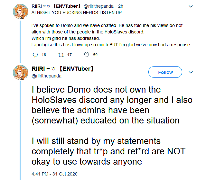Click the 4:41 PM - 31 Oct 2020 timestamp
This screenshot has width=206, height=180.
click(x=54, y=174)
